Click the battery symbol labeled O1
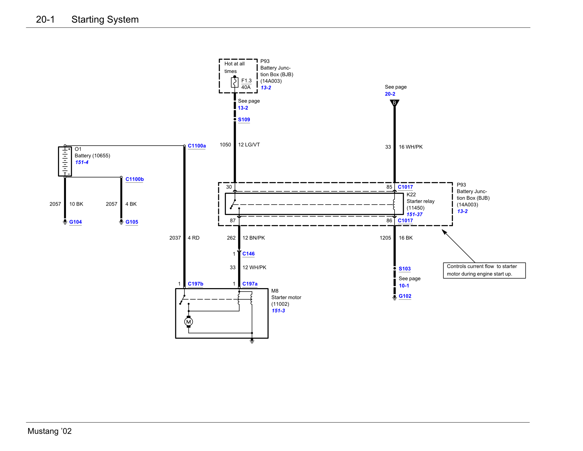 (65, 161)
